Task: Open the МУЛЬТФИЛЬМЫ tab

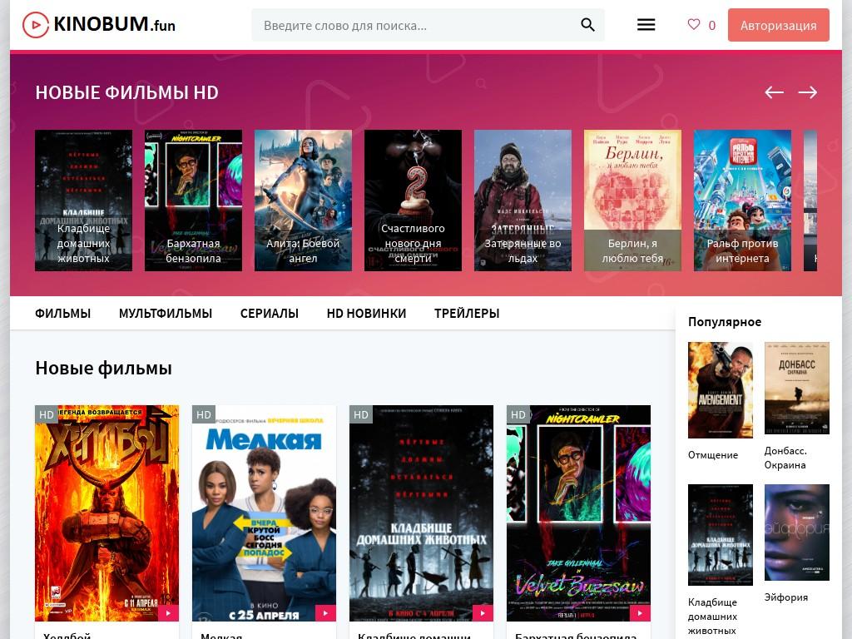Action: (x=166, y=314)
